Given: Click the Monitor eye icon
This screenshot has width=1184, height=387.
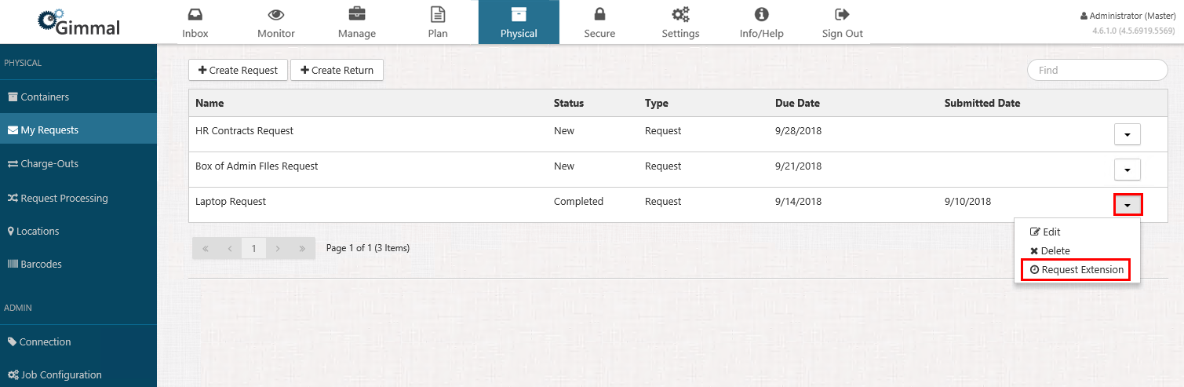Looking at the screenshot, I should pyautogui.click(x=275, y=15).
